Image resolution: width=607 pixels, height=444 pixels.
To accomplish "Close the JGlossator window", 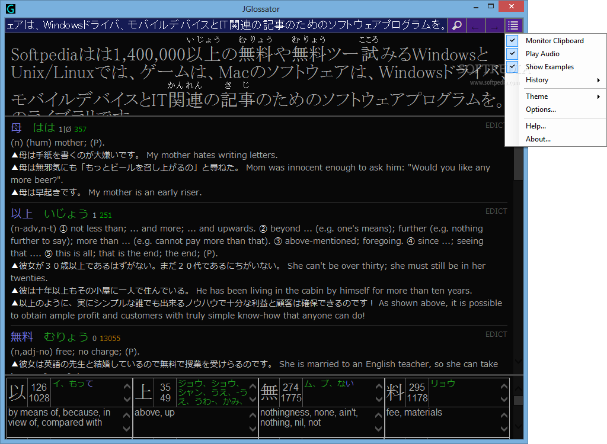I will click(x=512, y=6).
